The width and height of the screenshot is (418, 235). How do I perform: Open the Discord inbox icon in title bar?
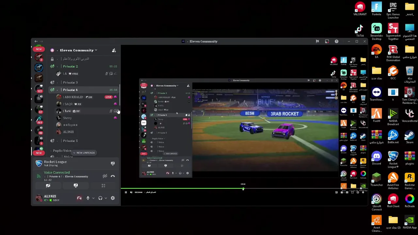327,41
